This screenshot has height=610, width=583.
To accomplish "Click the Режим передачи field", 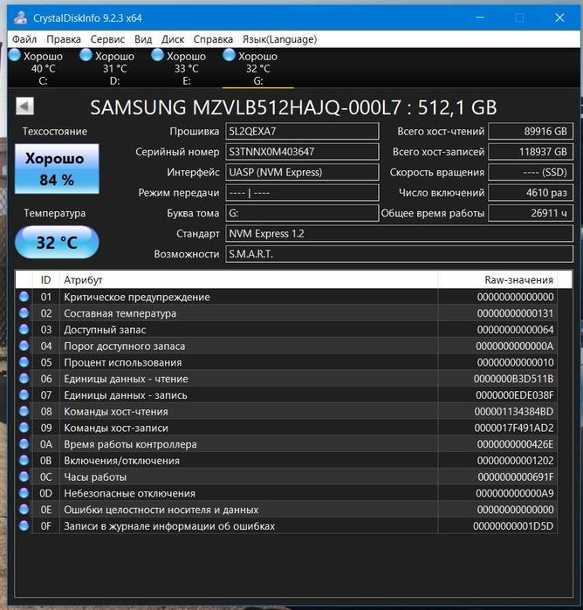I will [x=302, y=193].
